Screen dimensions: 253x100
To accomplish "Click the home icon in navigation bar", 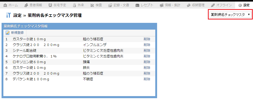I will [5, 5].
